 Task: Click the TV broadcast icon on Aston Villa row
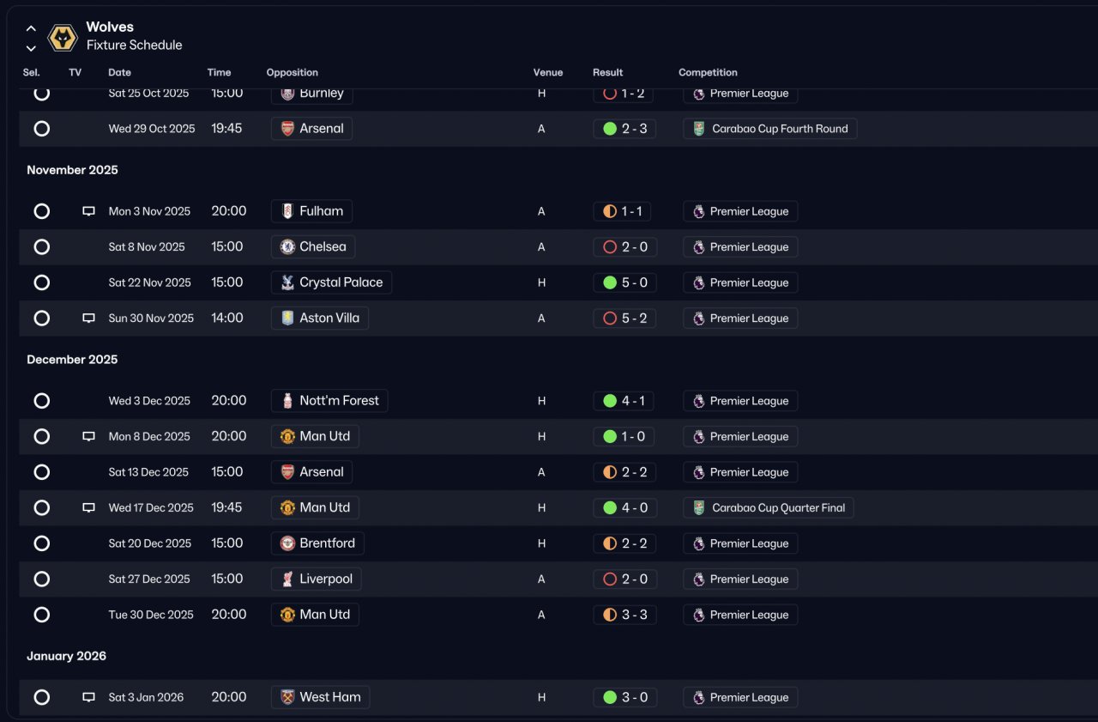click(88, 318)
